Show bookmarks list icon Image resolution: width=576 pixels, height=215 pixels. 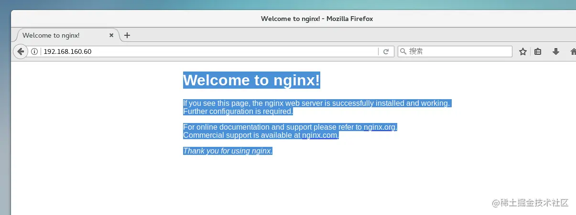pyautogui.click(x=538, y=51)
